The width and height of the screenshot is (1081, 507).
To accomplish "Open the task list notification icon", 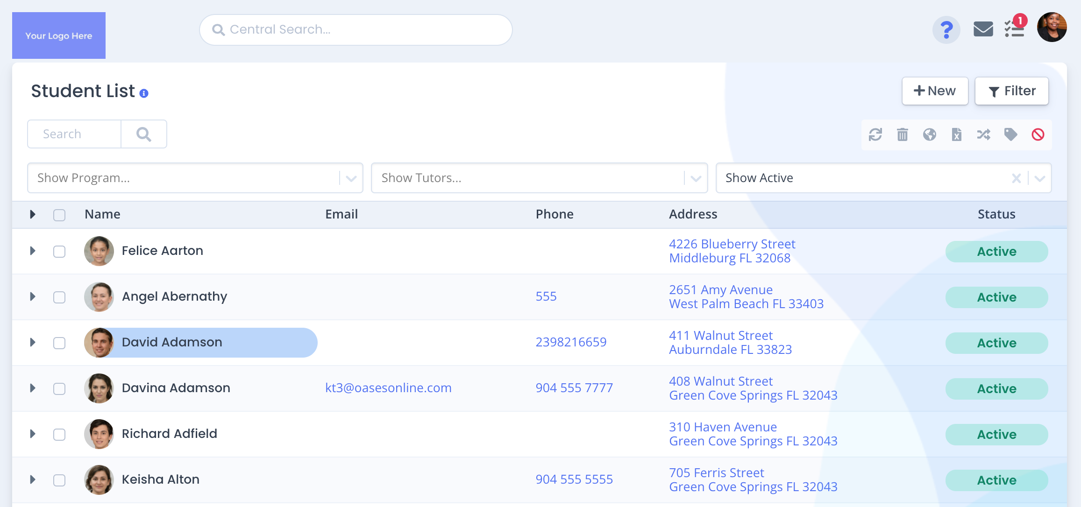I will 1014,30.
